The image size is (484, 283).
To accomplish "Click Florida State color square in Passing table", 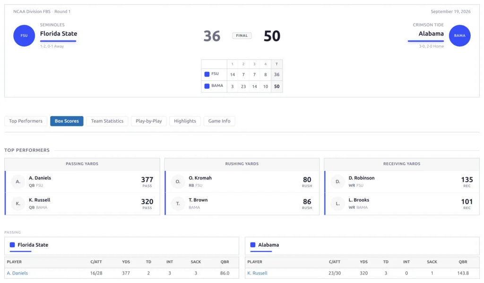I will click(12, 245).
